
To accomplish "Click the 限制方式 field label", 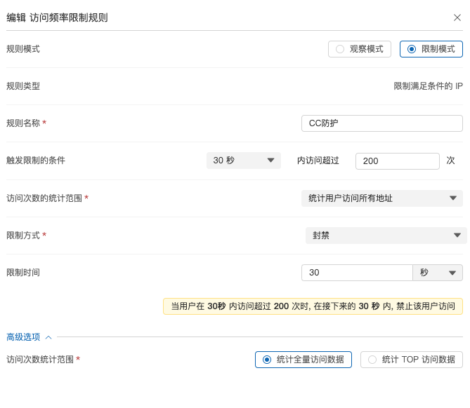I will [x=23, y=236].
